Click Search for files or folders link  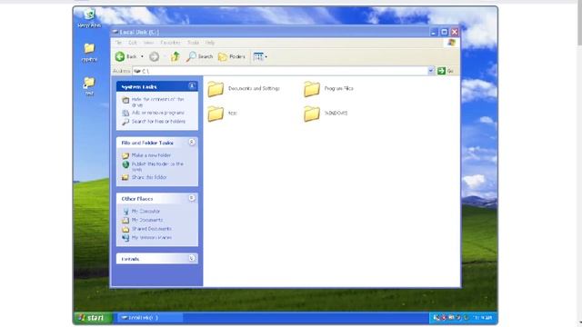tap(158, 122)
